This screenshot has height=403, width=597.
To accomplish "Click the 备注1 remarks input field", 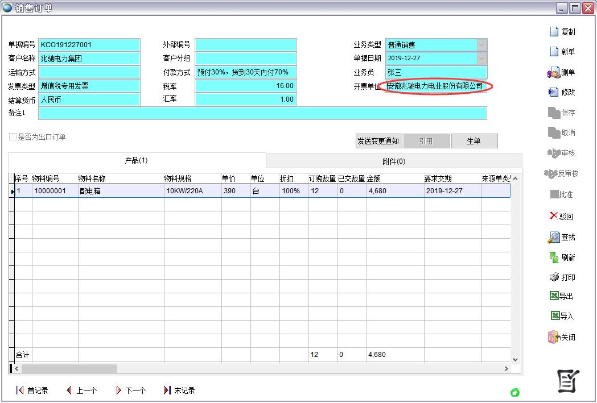I will (x=262, y=113).
